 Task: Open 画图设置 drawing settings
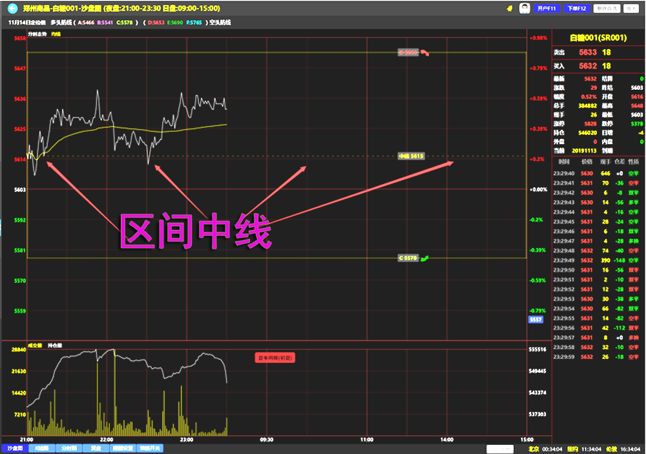123,448
